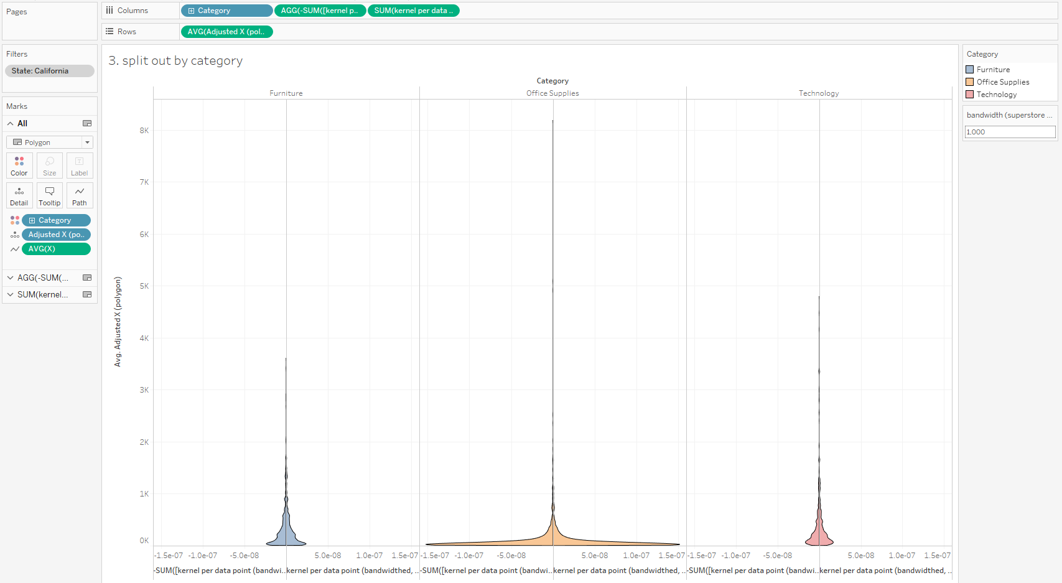
Task: Click the Category pill on Columns shelf
Action: click(x=226, y=11)
